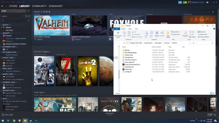This screenshot has width=219, height=123.
Task: Open the EISENHART profile tab
Action: pos(56,6)
